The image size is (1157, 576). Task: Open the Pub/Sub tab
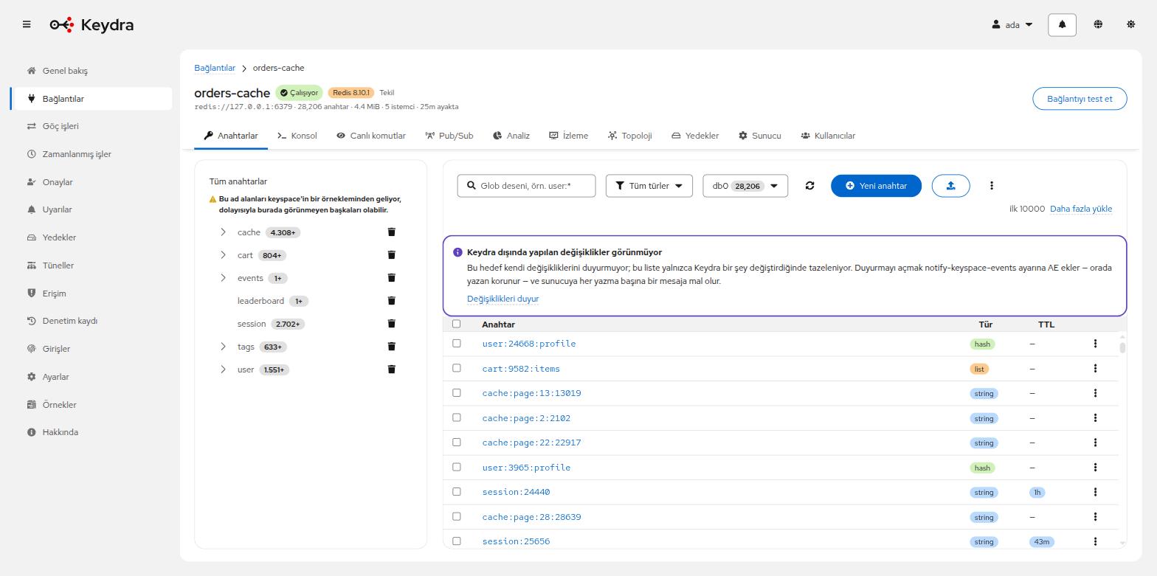click(x=449, y=136)
